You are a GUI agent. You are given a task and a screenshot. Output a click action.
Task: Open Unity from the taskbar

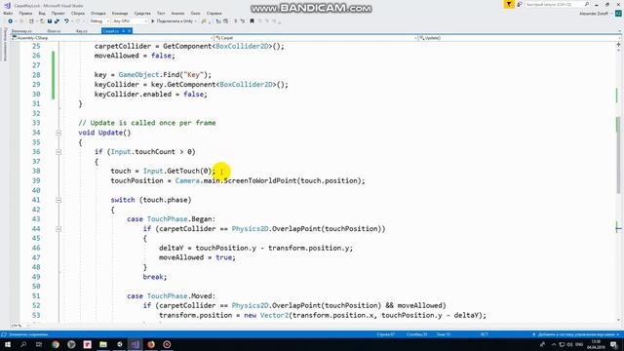tap(119, 344)
